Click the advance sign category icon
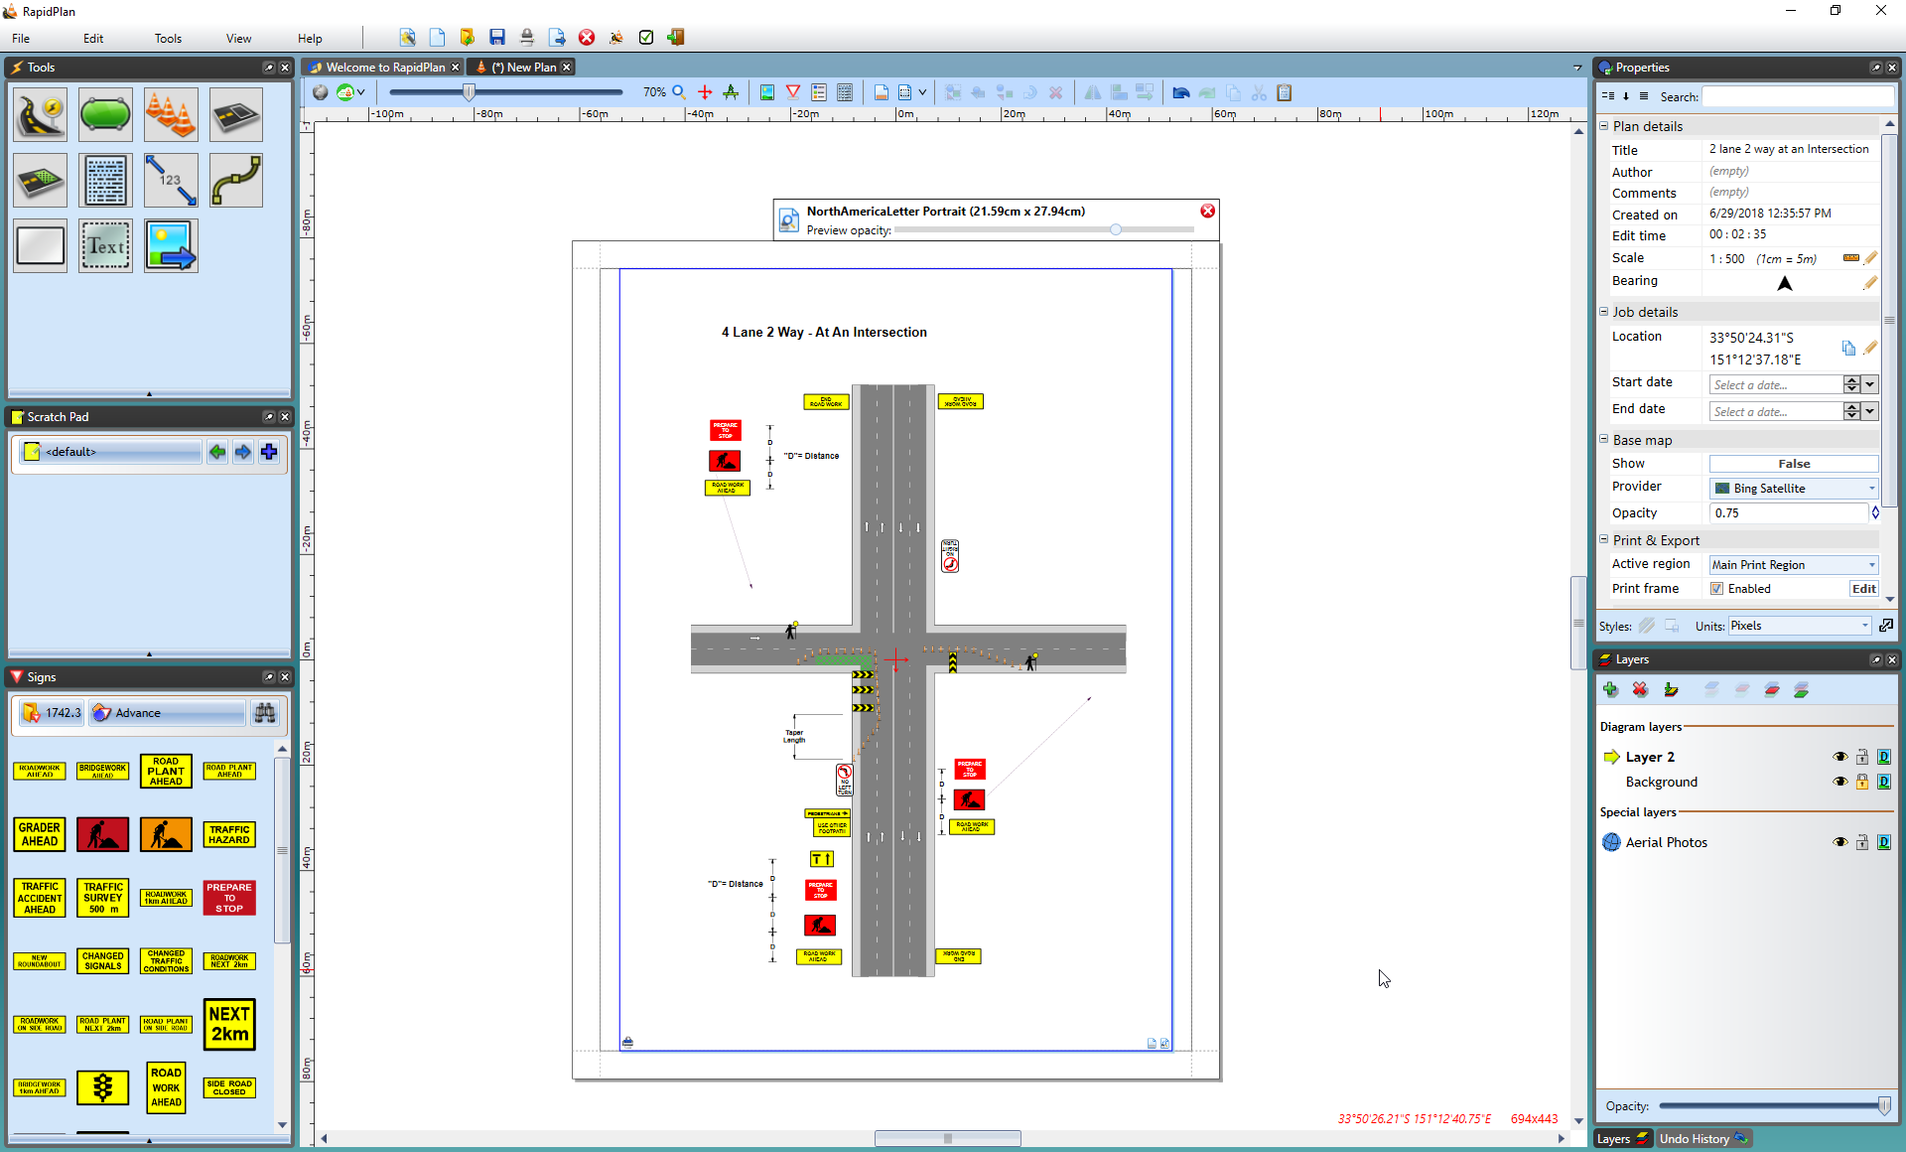 [102, 712]
